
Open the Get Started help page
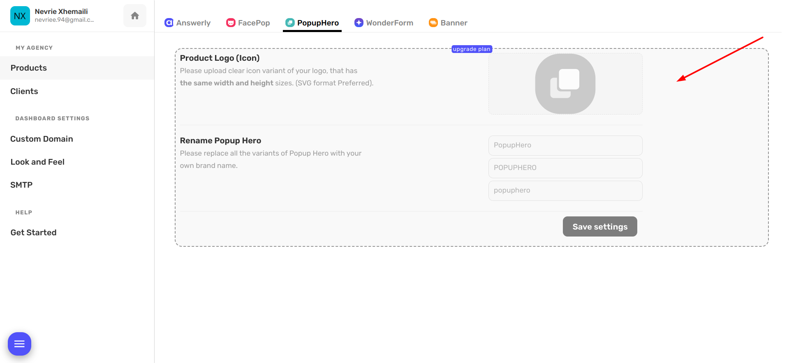(x=77, y=232)
